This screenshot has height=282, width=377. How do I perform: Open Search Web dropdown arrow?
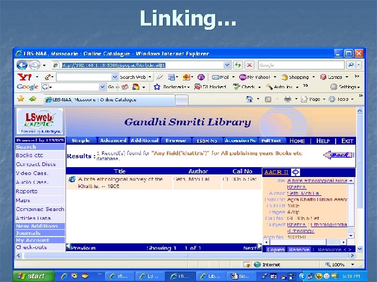coord(150,77)
